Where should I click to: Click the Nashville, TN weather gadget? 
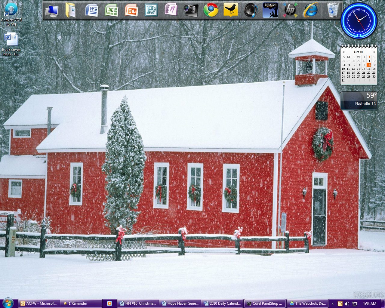point(359,101)
